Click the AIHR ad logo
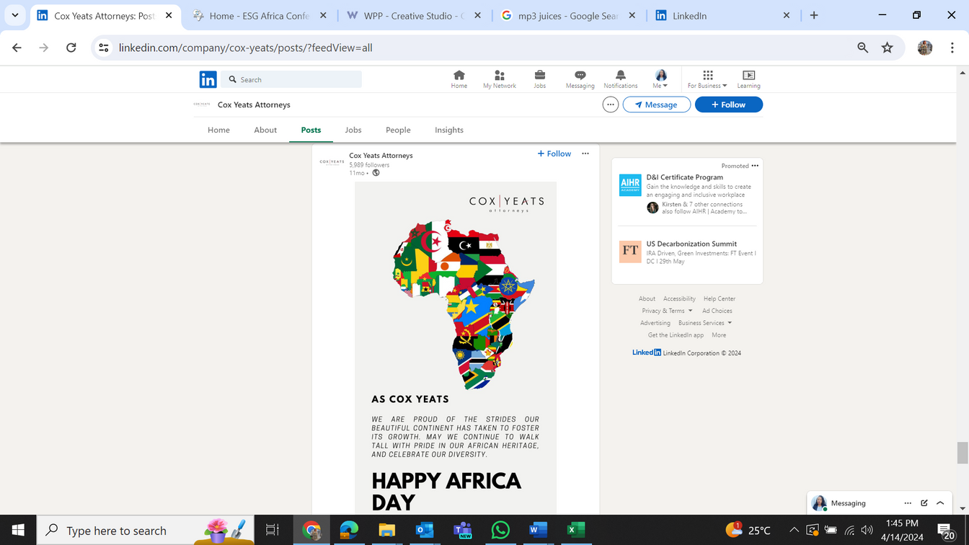969x545 pixels. point(630,185)
